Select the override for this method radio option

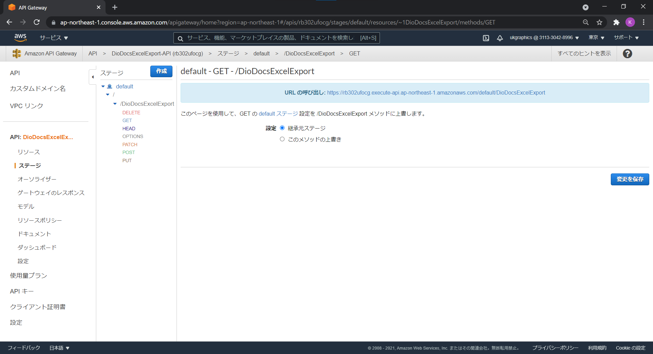[282, 139]
